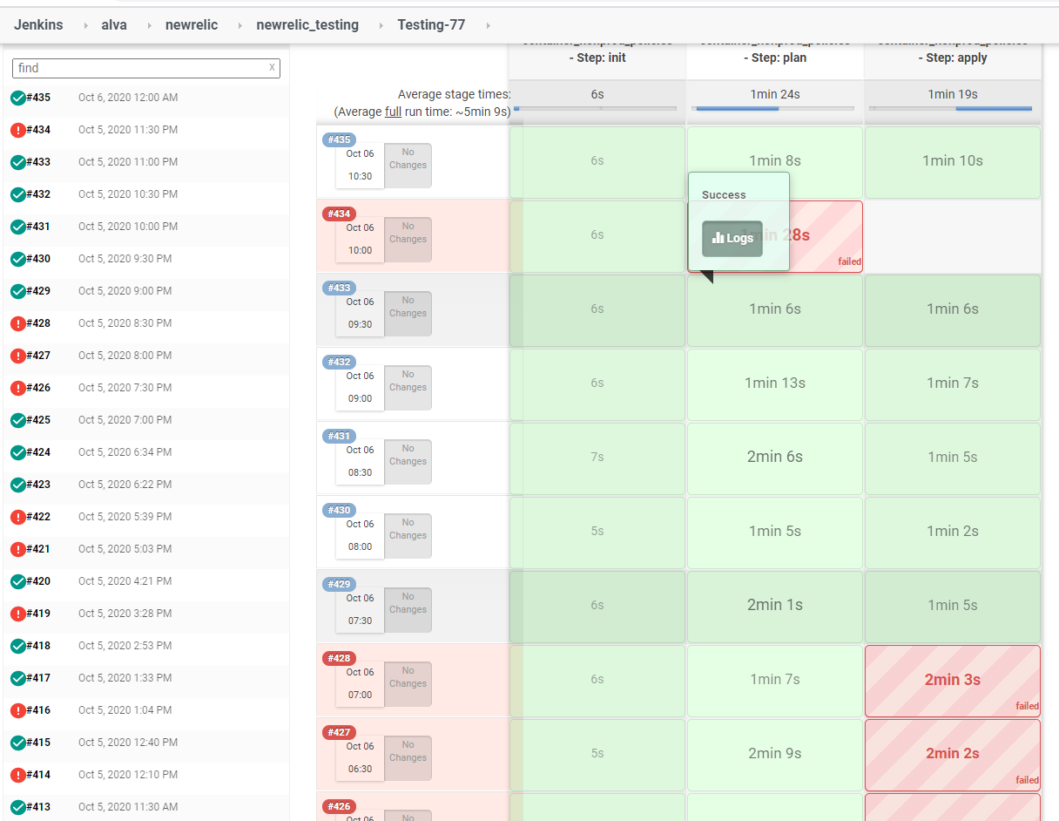Click the failed 2min 2s apply cell
This screenshot has width=1059, height=821.
(x=953, y=755)
